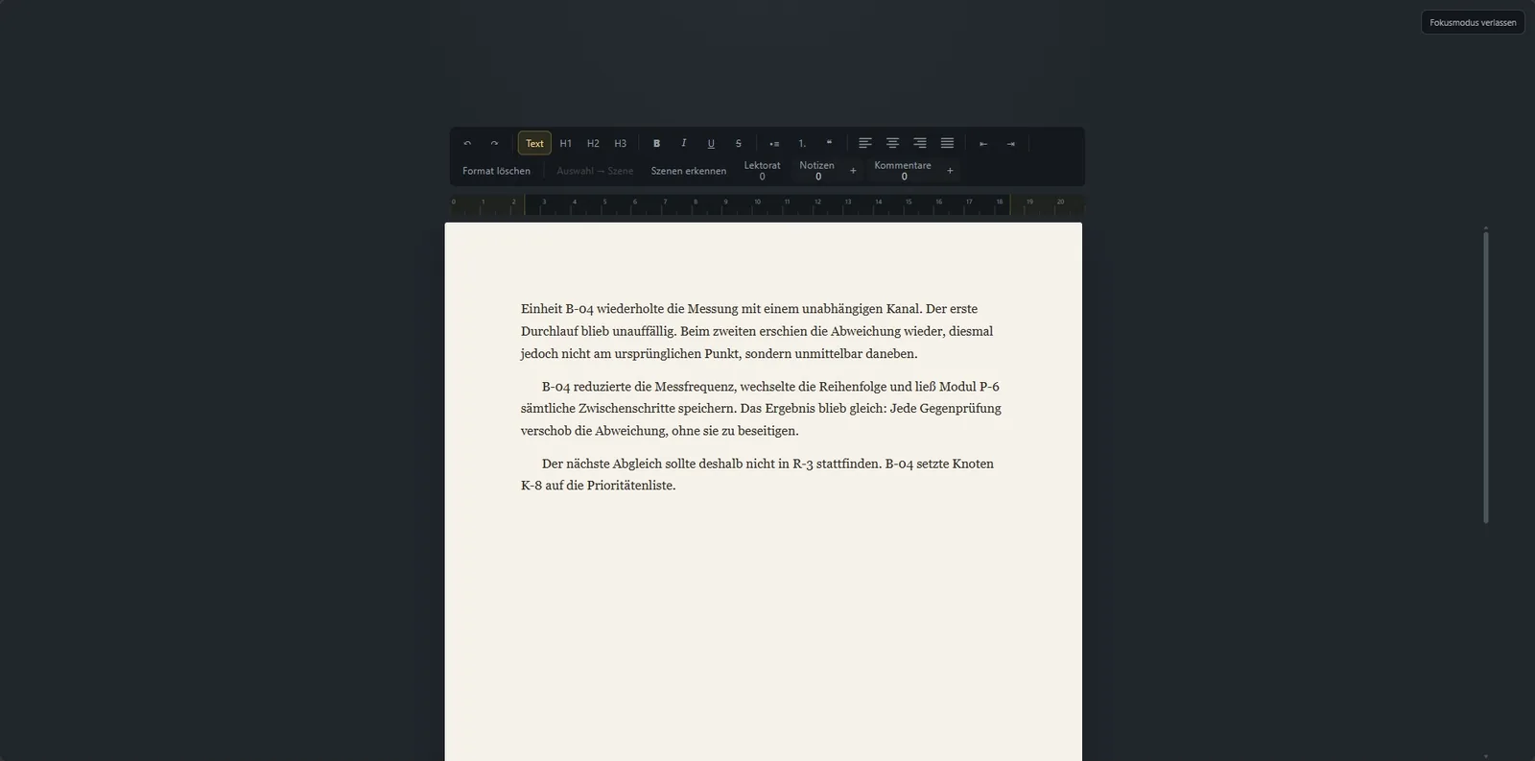Toggle underline formatting
1535x761 pixels.
coord(711,143)
